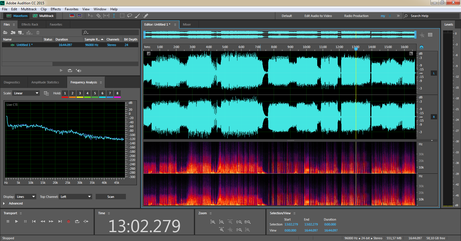The image size is (461, 241).
Task: Toggle Hold button 8
Action: pos(117,93)
